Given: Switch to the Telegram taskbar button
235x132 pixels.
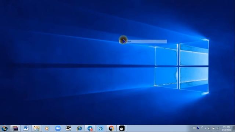Looking at the screenshot, I should (x=90, y=128).
